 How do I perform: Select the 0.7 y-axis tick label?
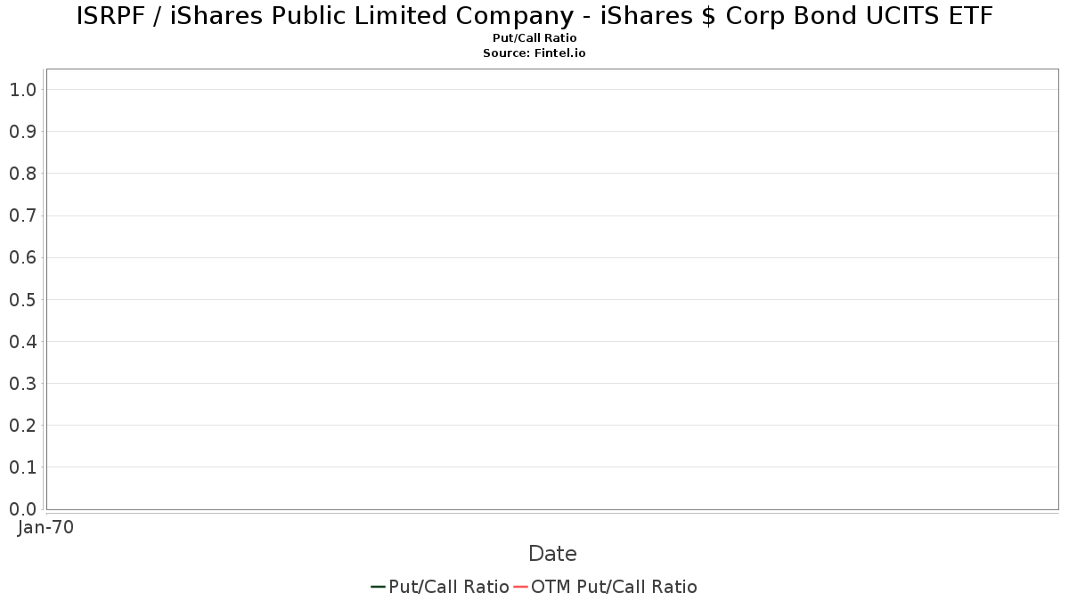[22, 215]
